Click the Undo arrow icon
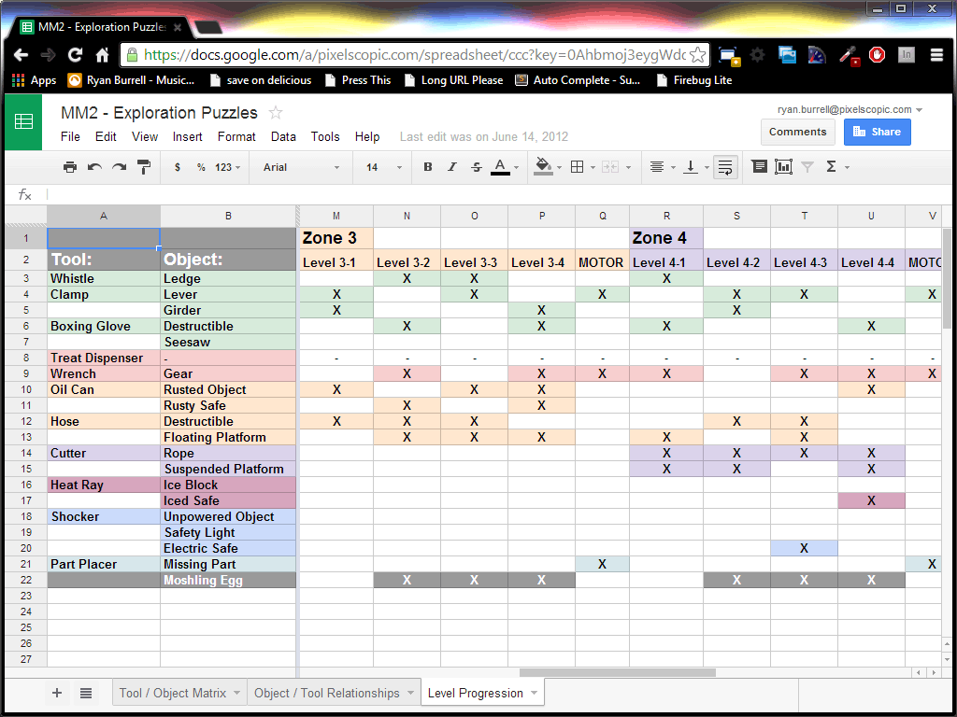 point(94,167)
